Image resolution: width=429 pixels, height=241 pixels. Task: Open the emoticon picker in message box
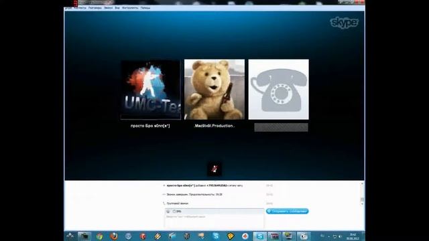168,212
